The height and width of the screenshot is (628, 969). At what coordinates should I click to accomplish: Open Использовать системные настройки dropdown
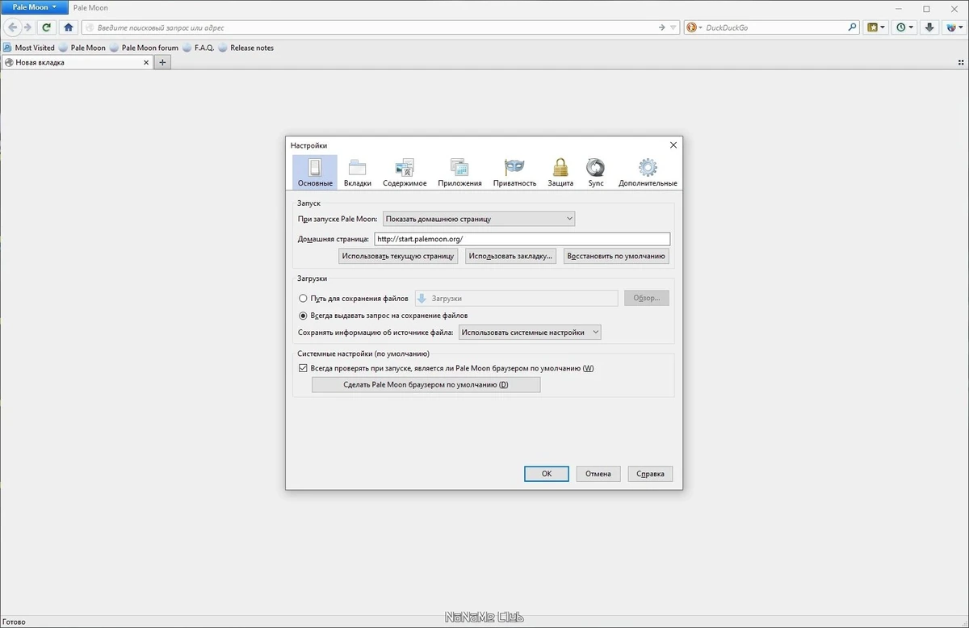pos(530,332)
